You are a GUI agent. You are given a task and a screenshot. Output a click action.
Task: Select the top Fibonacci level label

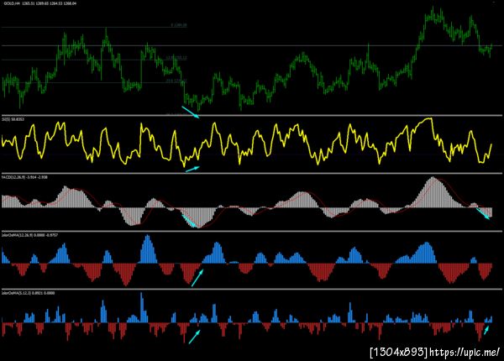pos(179,24)
